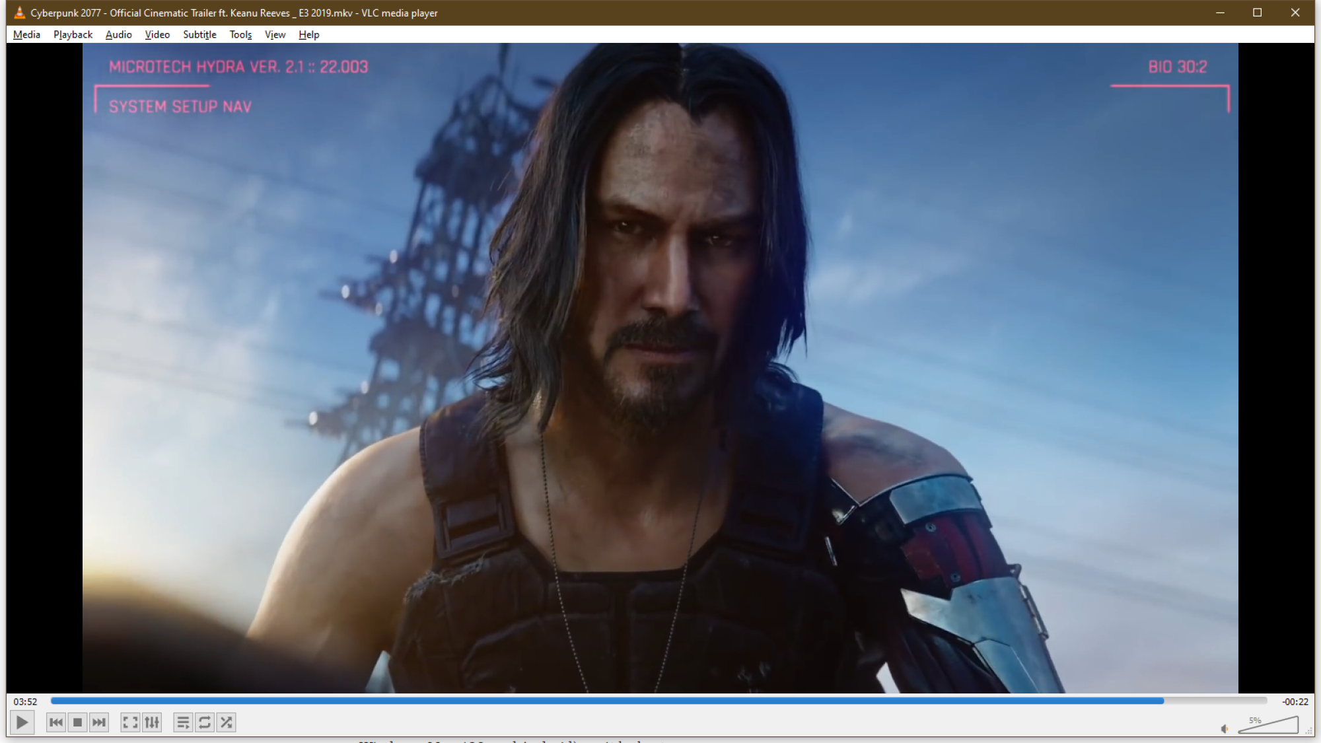This screenshot has width=1321, height=743.
Task: Toggle the playlist view
Action: (183, 723)
